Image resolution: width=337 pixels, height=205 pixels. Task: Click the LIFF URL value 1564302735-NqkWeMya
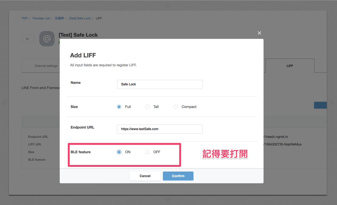(283, 144)
